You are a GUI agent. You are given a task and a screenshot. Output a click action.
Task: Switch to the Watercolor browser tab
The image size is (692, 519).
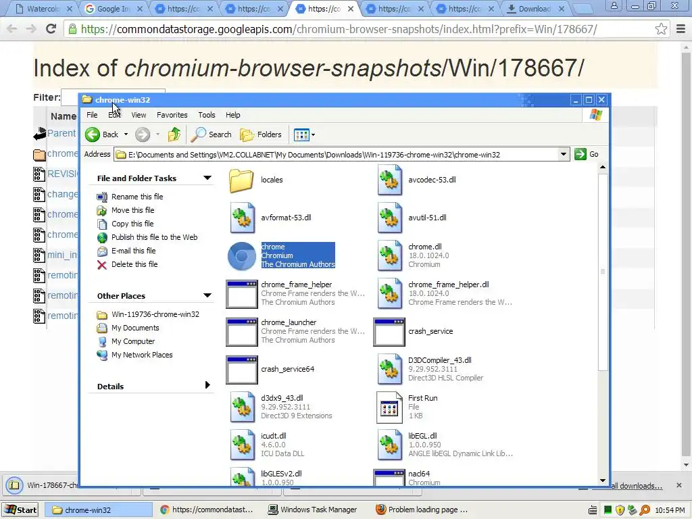click(x=43, y=8)
